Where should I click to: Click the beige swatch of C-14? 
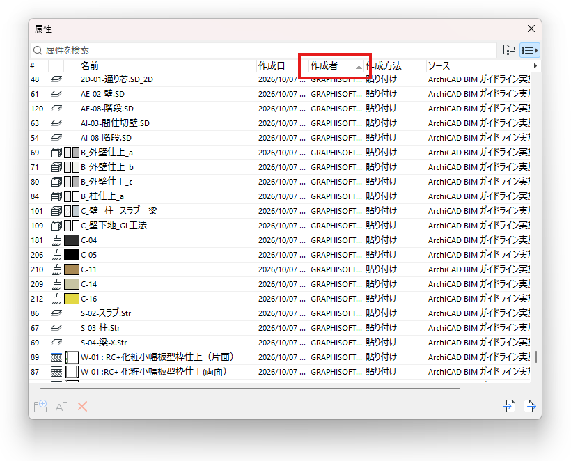tap(72, 284)
